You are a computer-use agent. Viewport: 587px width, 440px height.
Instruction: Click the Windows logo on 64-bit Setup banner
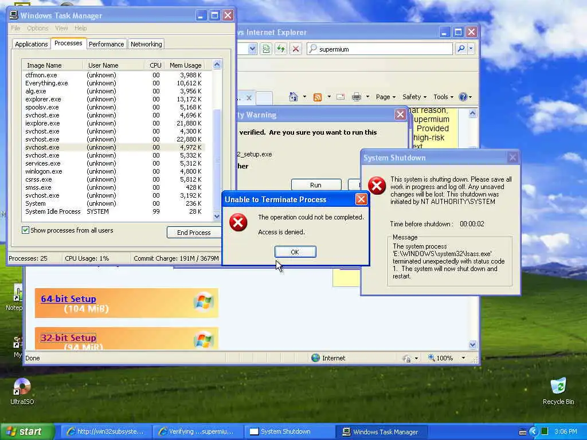click(204, 302)
